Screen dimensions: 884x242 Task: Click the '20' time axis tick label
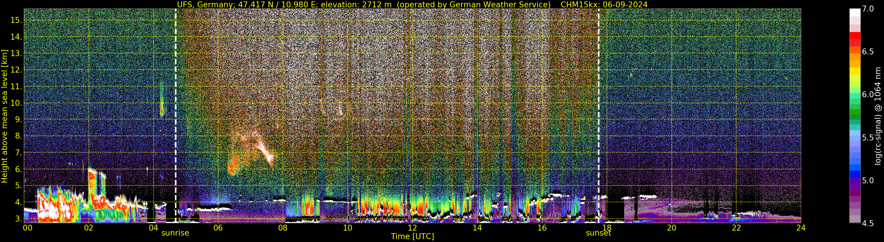click(672, 228)
